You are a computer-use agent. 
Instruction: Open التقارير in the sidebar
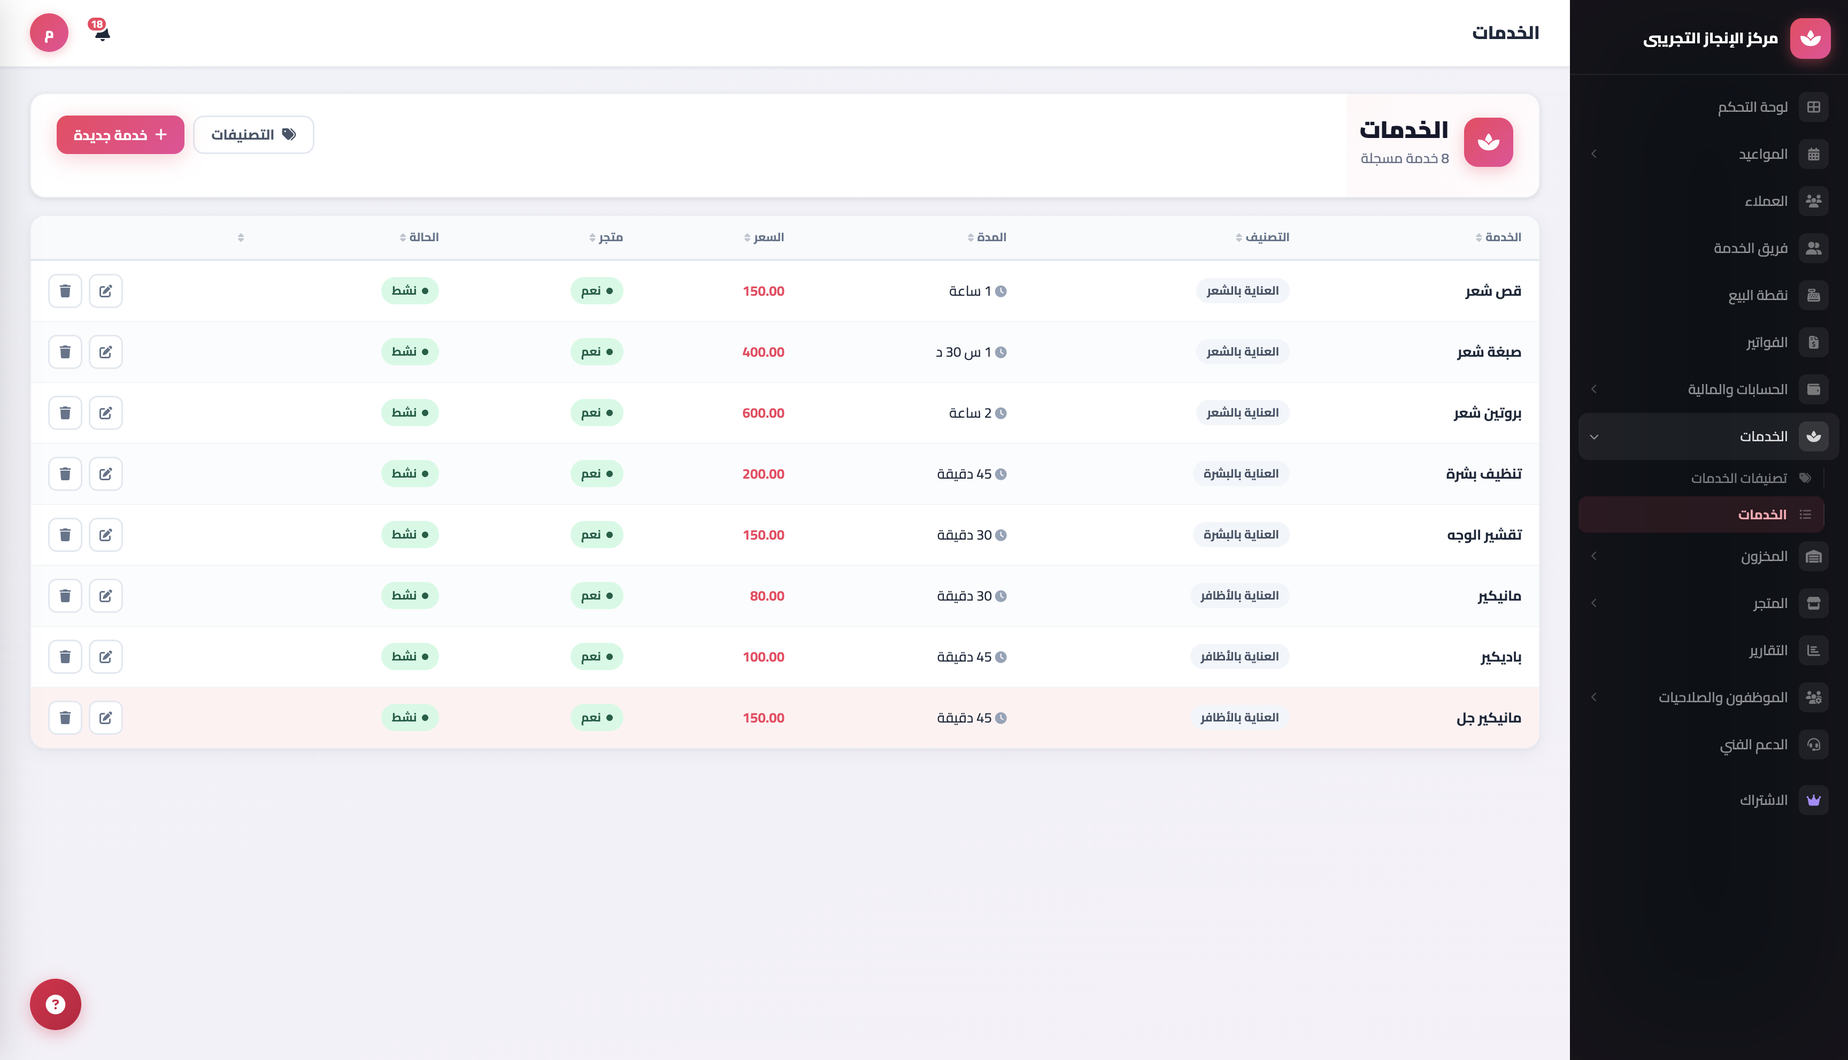(x=1708, y=650)
